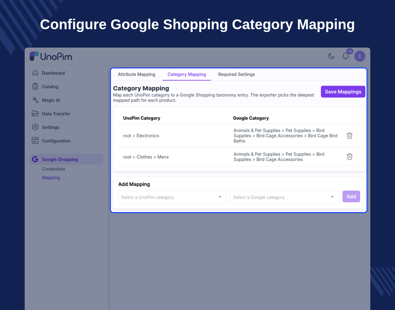This screenshot has height=310, width=395.
Task: Click the Google G icon
Action: click(x=35, y=159)
